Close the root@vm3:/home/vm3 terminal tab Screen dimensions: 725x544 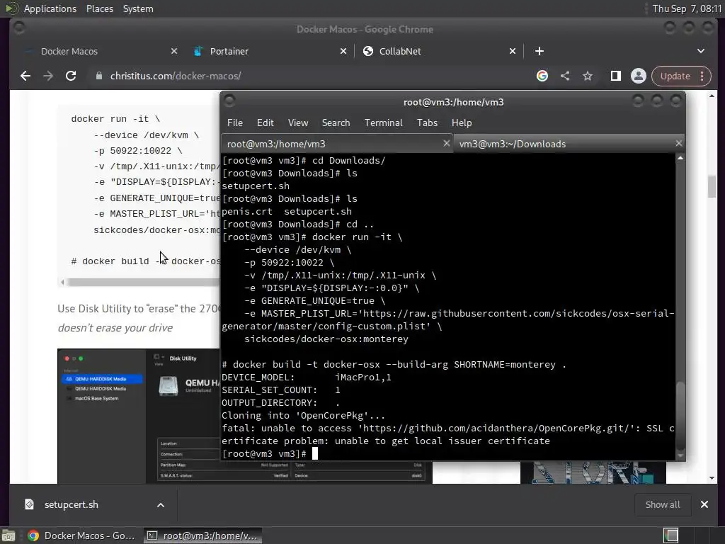click(x=446, y=143)
